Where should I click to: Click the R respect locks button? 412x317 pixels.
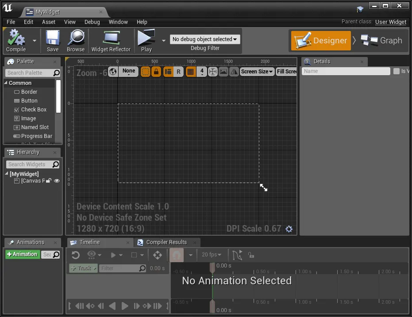tap(178, 72)
